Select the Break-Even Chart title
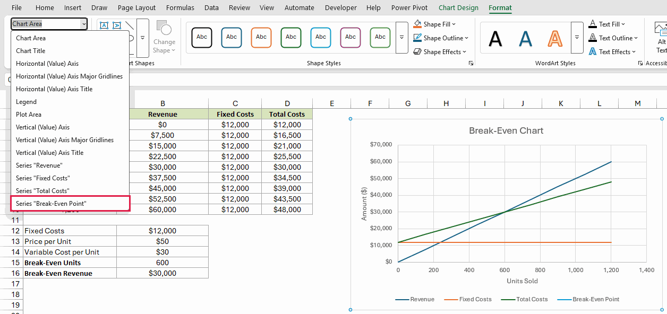 506,130
